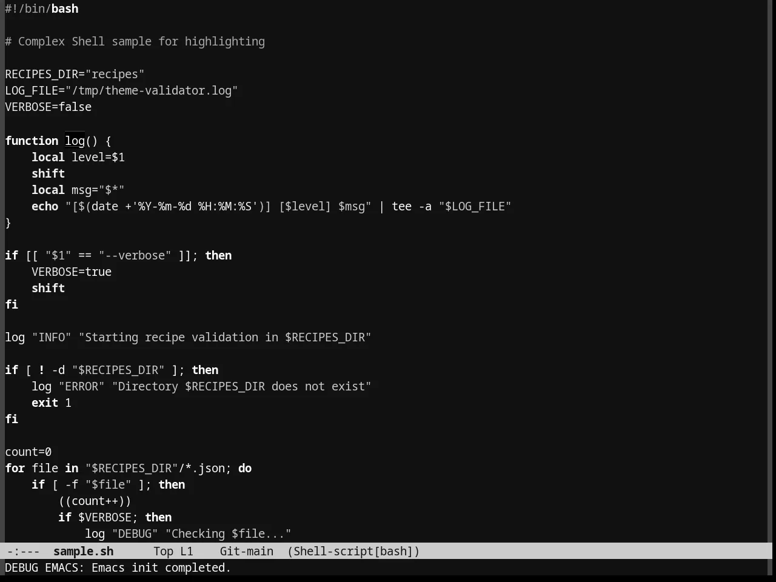Click the line 'local level=$1'

(78, 157)
